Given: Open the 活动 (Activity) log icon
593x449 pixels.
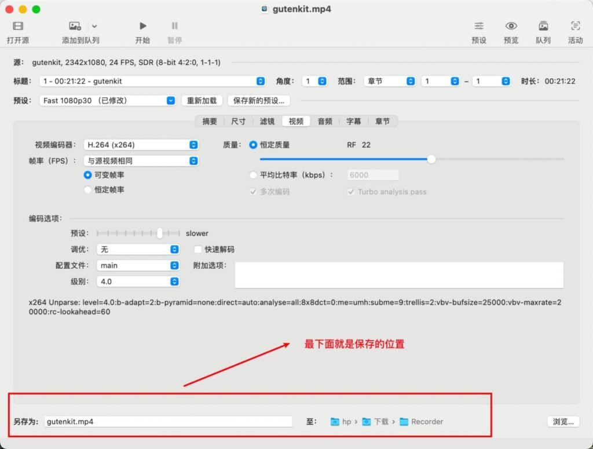Looking at the screenshot, I should [575, 26].
